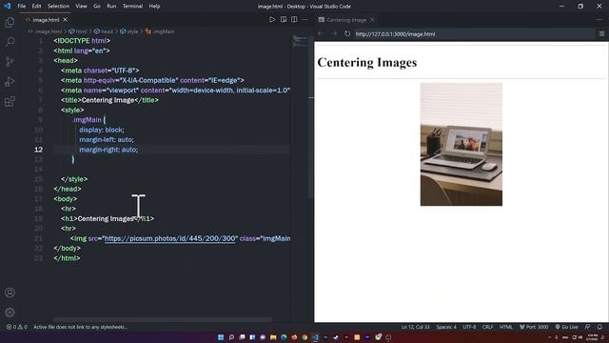Click the horizontal editor scrollbar
609x343 pixels.
click(x=163, y=320)
